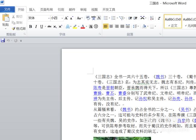This screenshot has height=140, width=196.
Task: Select the Format Painter (格式刷) tool
Action: (x=19, y=29)
